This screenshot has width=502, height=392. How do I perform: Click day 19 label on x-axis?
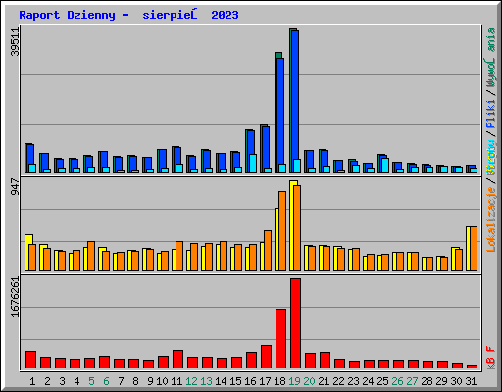(x=294, y=381)
